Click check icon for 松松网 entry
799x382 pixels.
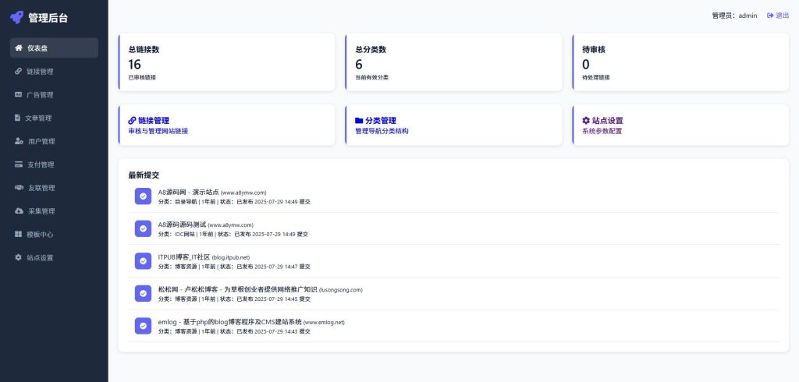click(144, 293)
